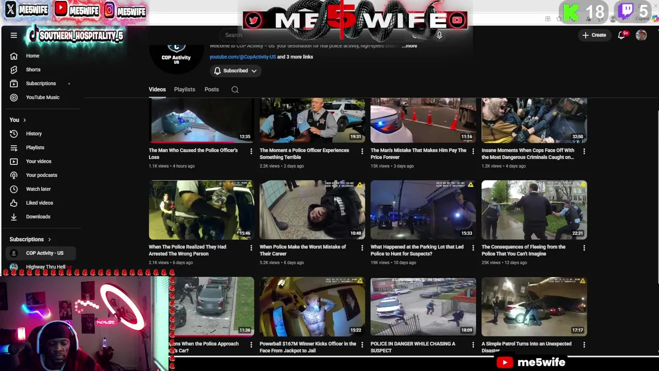Switch to the Videos tab
Screen dimensions: 659x371
pos(158,90)
